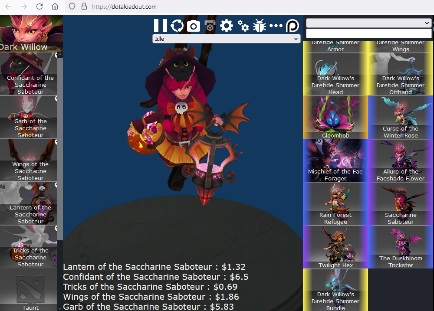Equip The Duskbloom Trickster set
The width and height of the screenshot is (434, 311).
coord(401,247)
